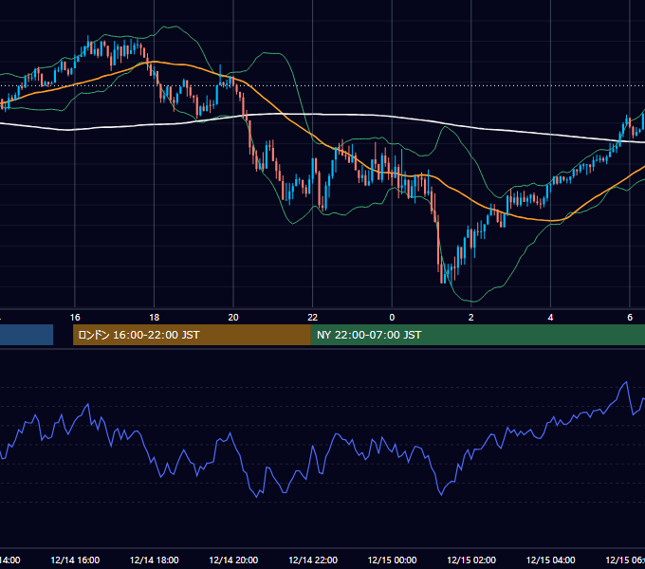Click hour label 4 on price chart axis
Viewport: 645px width, 569px height.
click(x=550, y=318)
